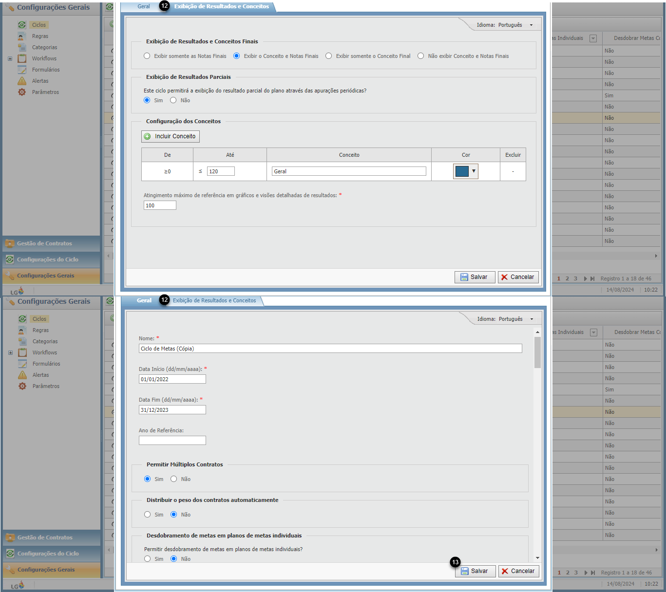Viewport: 666px width, 592px height.
Task: Select Regras icon in the lower sidebar
Action: (22, 330)
